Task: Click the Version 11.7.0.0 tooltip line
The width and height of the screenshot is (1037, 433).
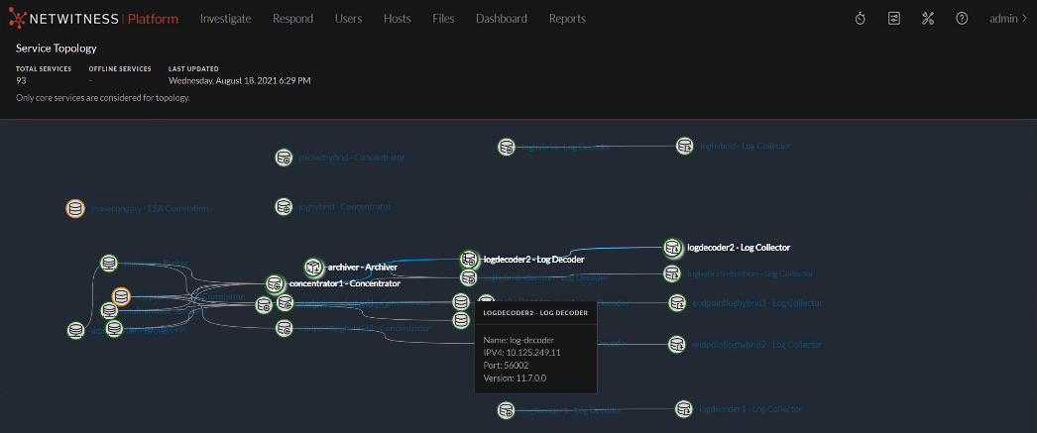Action: (x=516, y=379)
